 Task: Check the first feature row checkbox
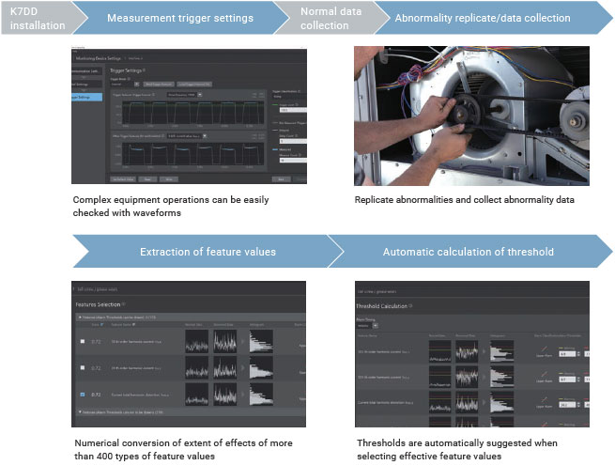coord(83,340)
